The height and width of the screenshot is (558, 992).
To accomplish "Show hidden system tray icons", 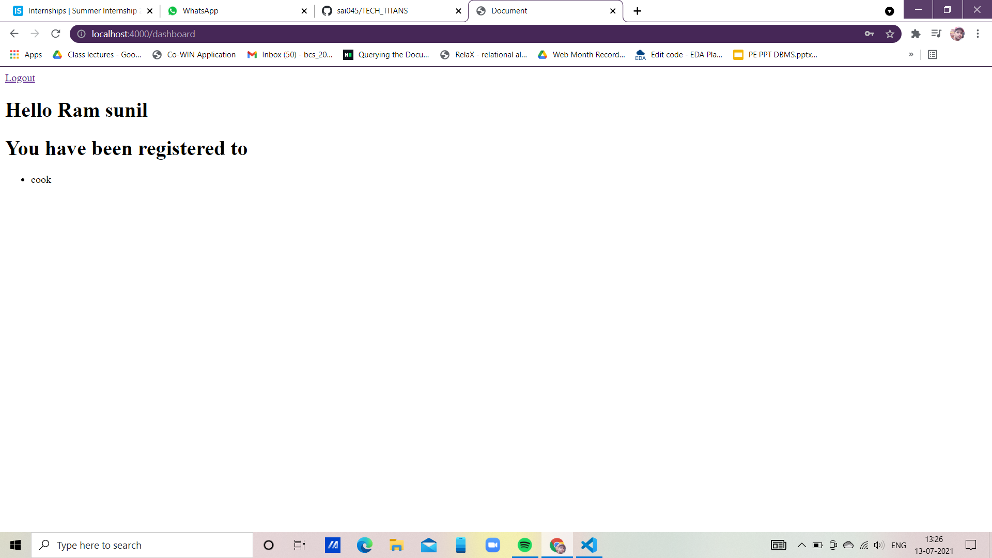I will click(801, 545).
